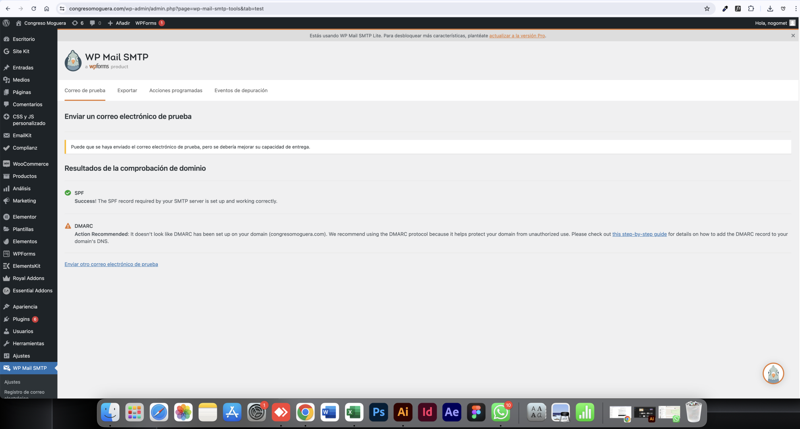Click the EmailKit envelope icon
Screen dimensions: 800x429
coord(6,135)
